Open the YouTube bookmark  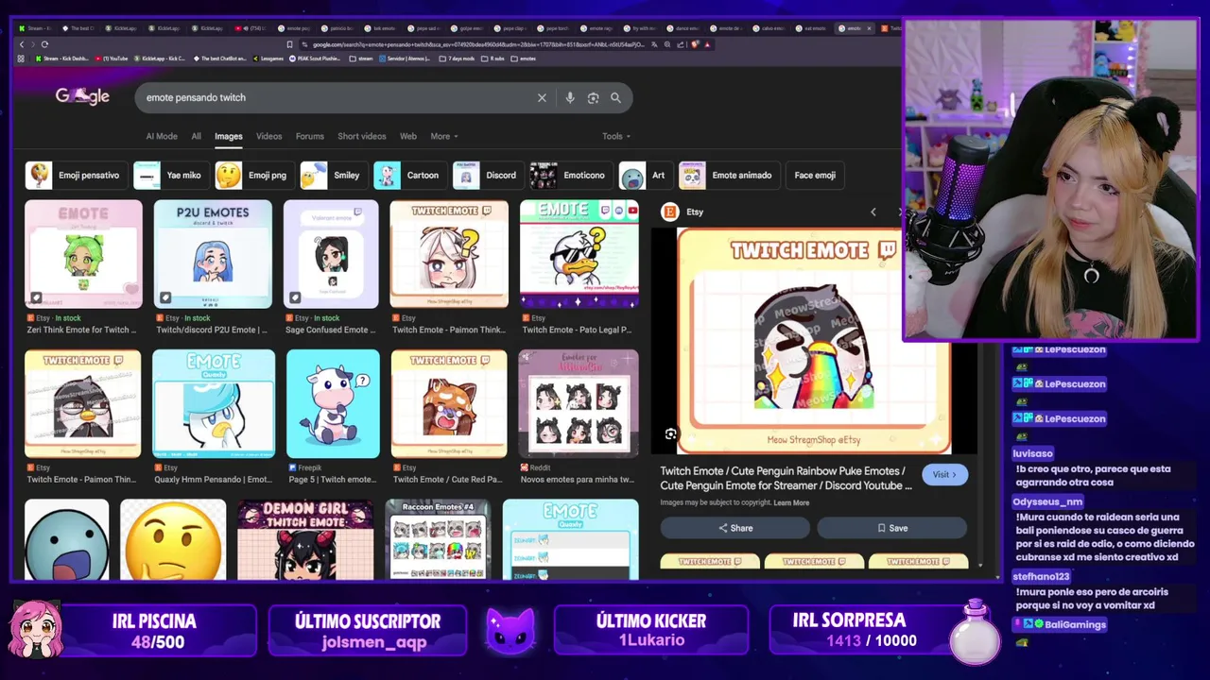point(111,59)
